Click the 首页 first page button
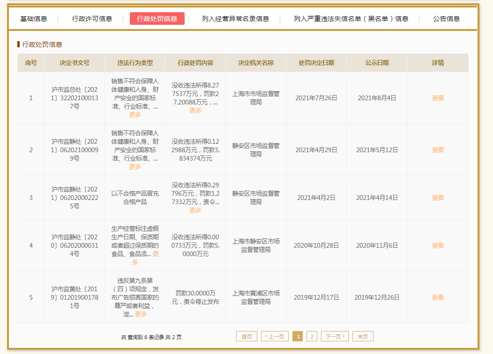493x354 pixels. point(246,336)
